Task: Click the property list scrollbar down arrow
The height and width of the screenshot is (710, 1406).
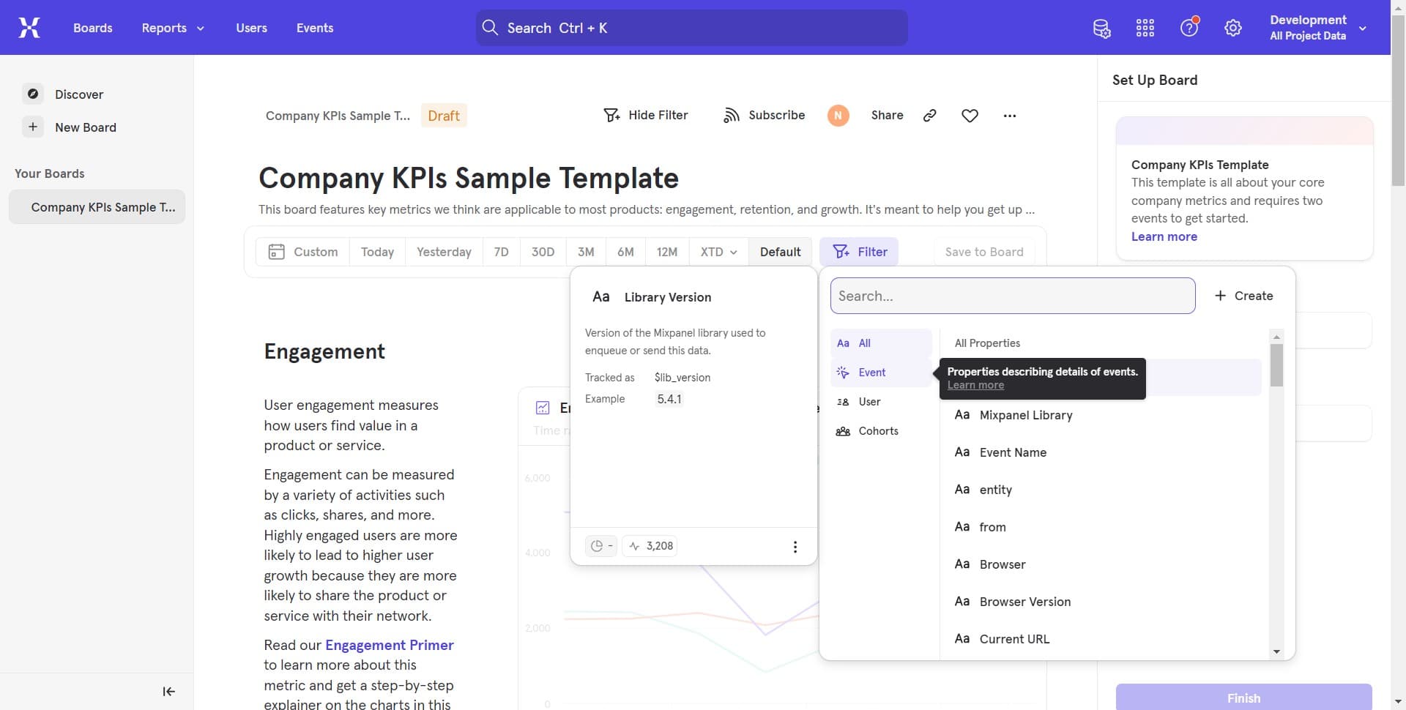Action: (1276, 651)
